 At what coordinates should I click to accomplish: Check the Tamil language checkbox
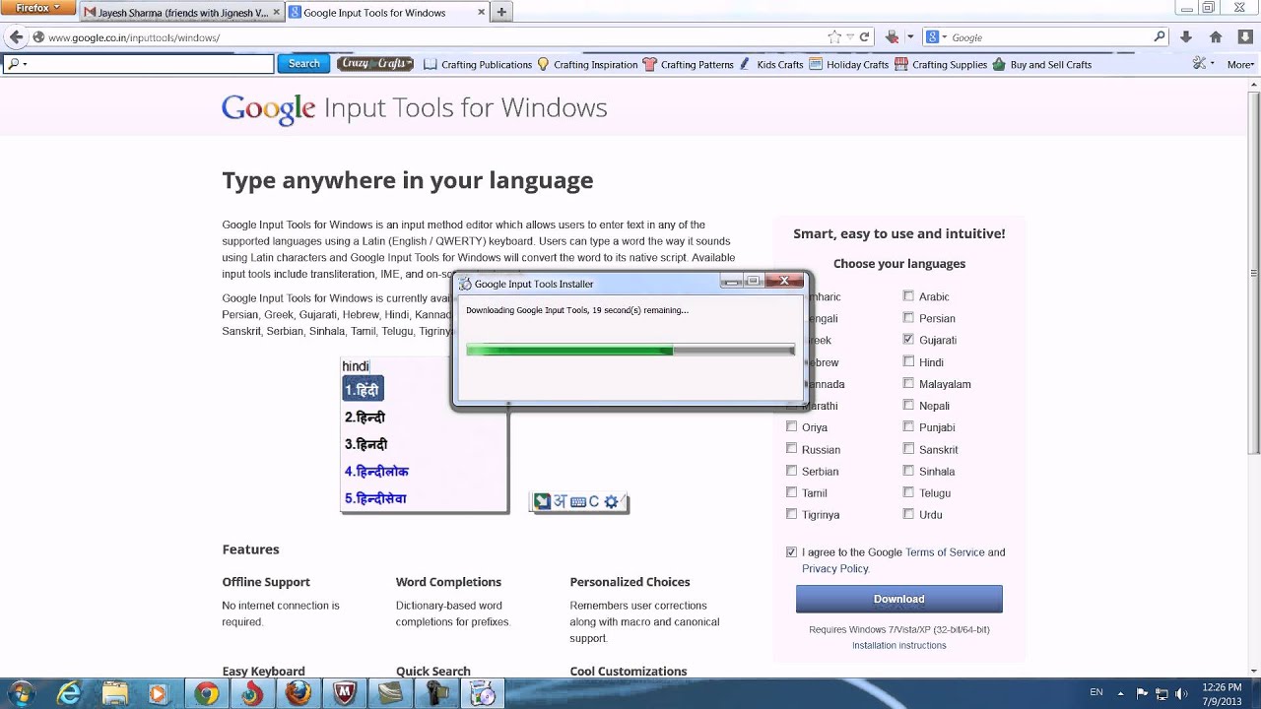791,492
